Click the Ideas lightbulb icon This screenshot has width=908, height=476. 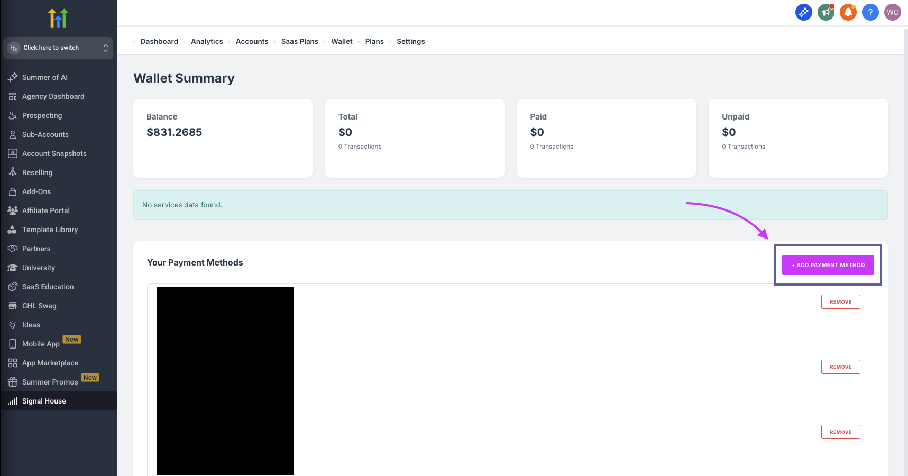[x=13, y=325]
